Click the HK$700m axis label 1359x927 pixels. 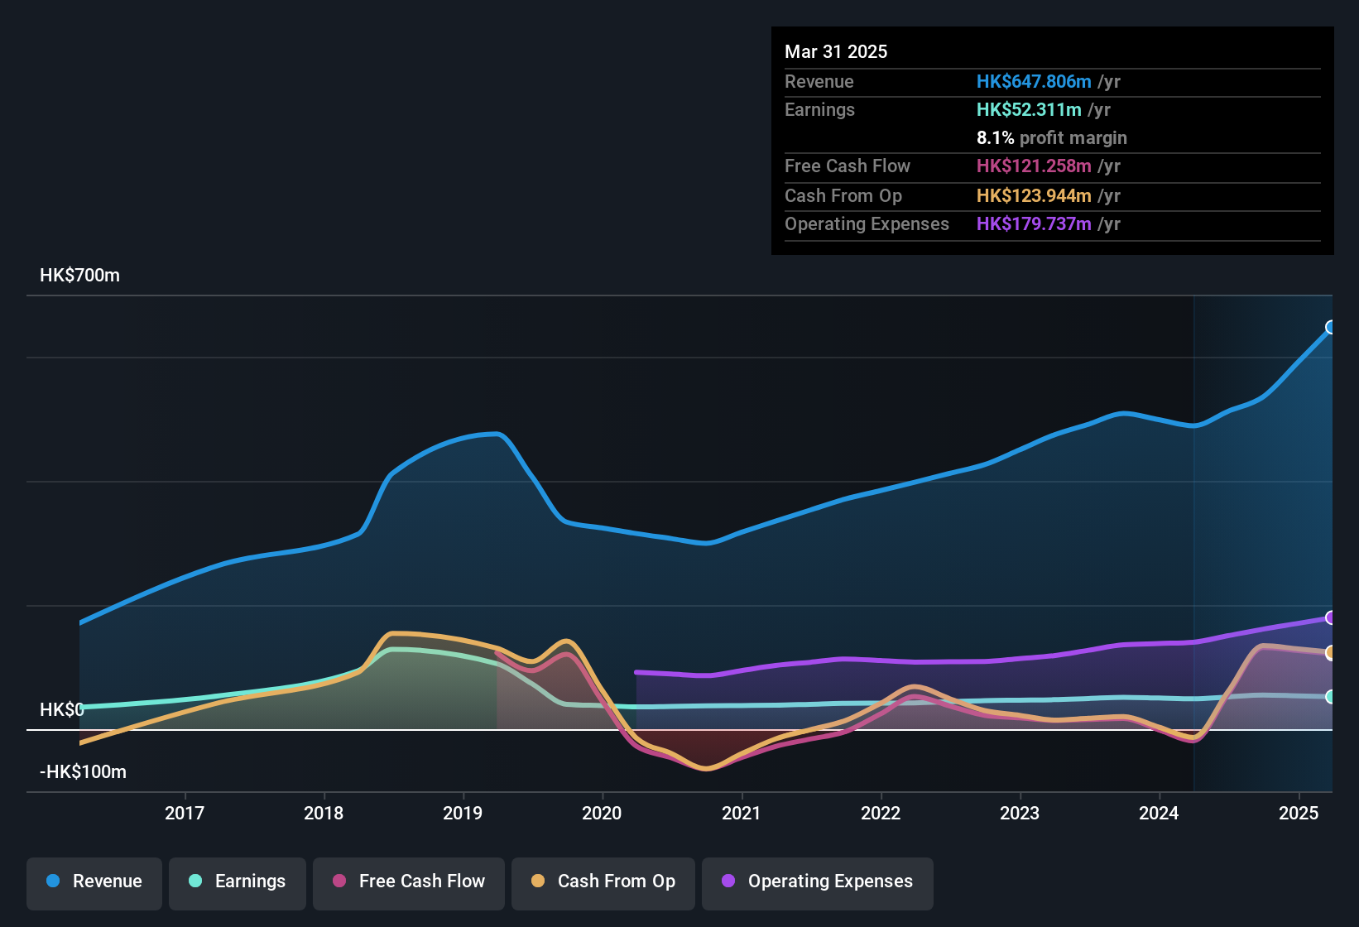pos(79,275)
